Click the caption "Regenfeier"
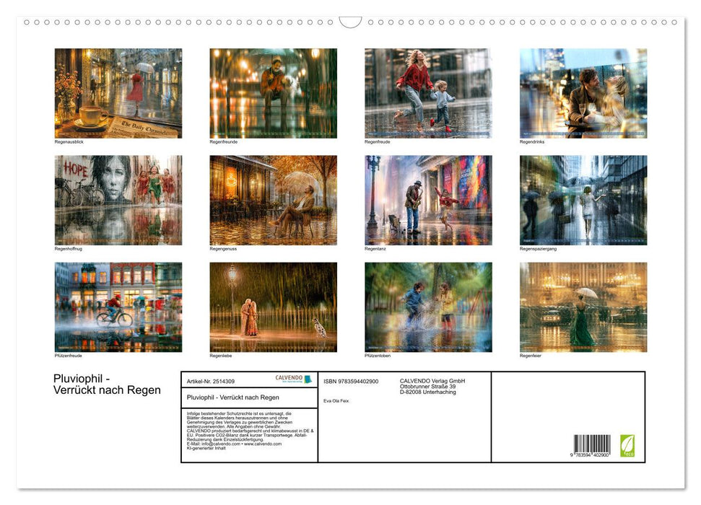Image resolution: width=701 pixels, height=505 pixels. [530, 356]
